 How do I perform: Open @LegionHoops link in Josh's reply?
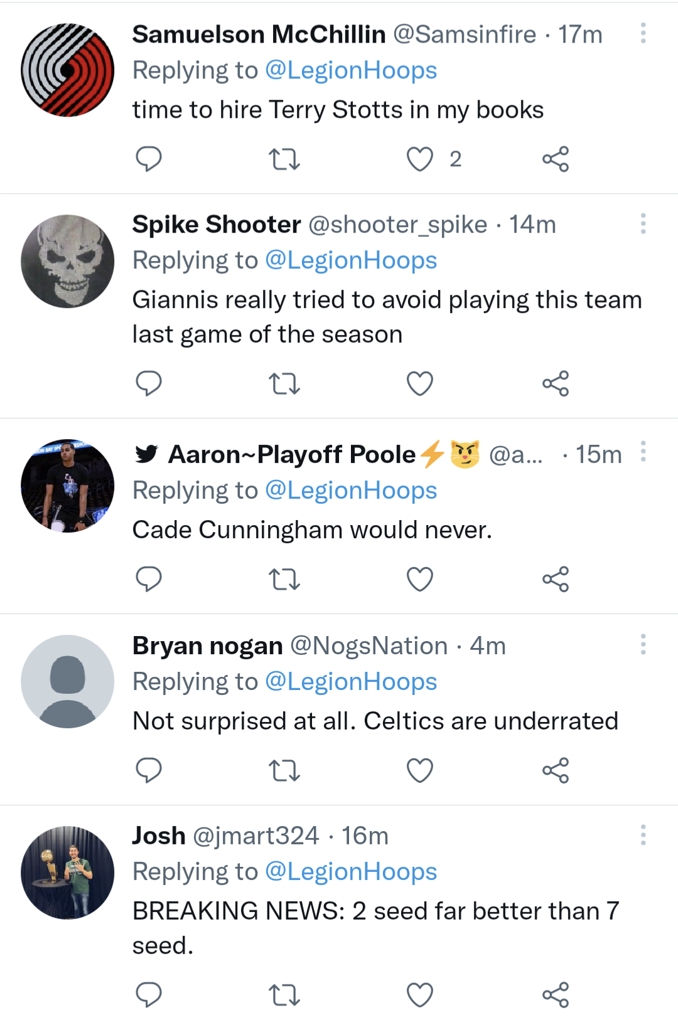point(351,871)
